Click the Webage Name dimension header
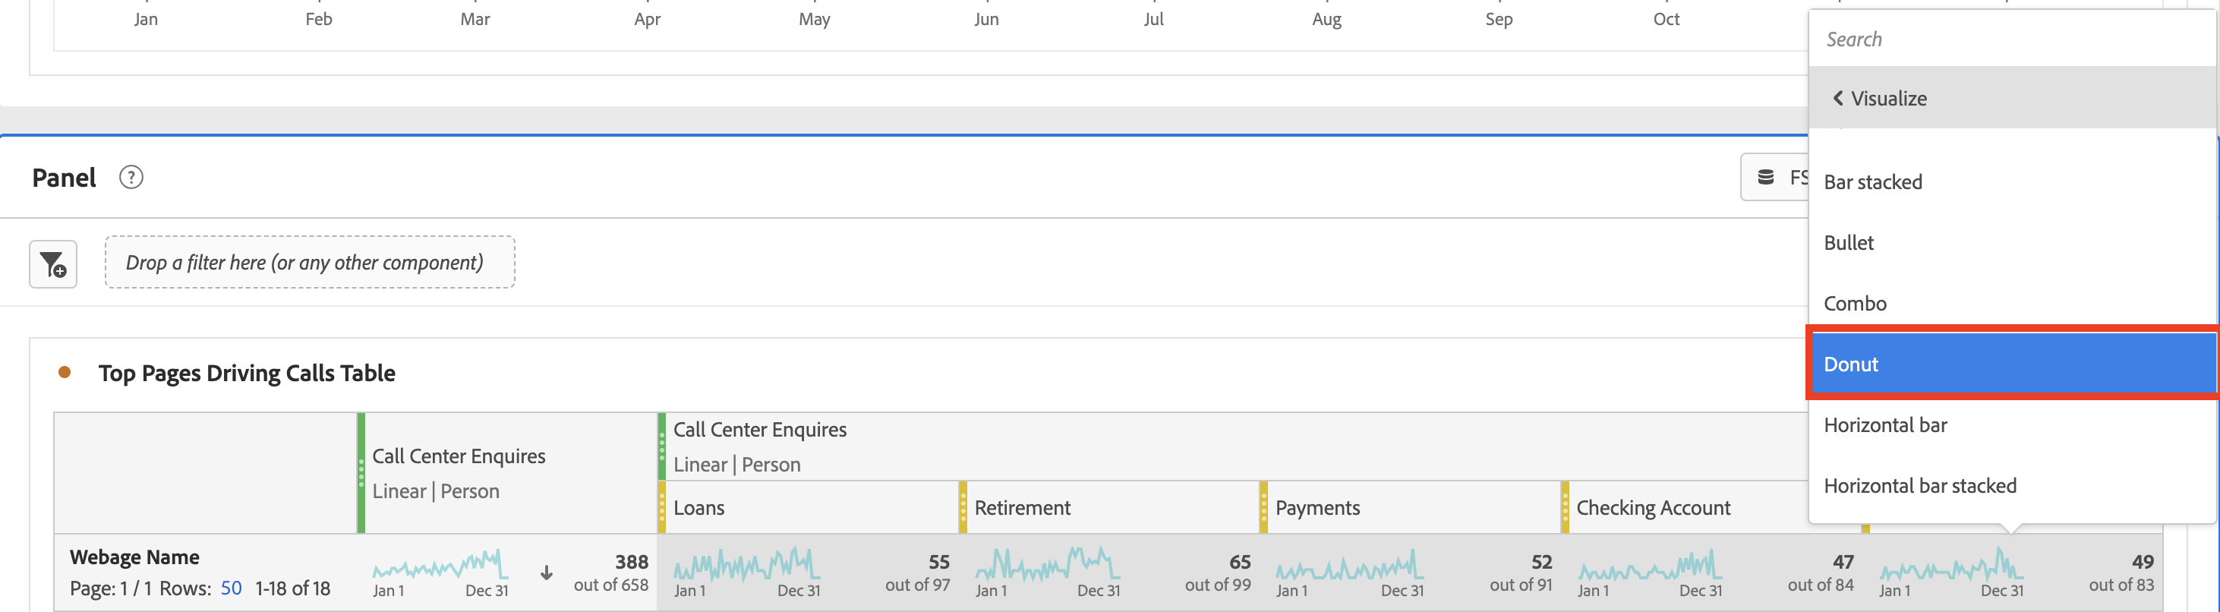 tap(134, 557)
